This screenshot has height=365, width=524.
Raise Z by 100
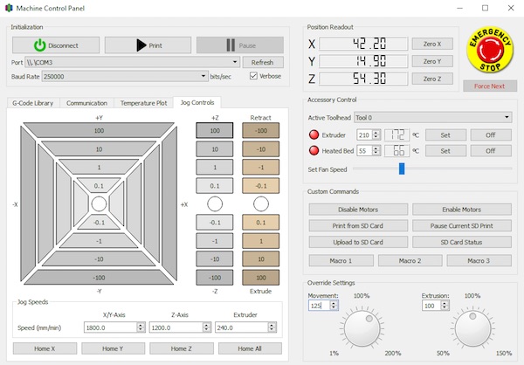tap(215, 130)
